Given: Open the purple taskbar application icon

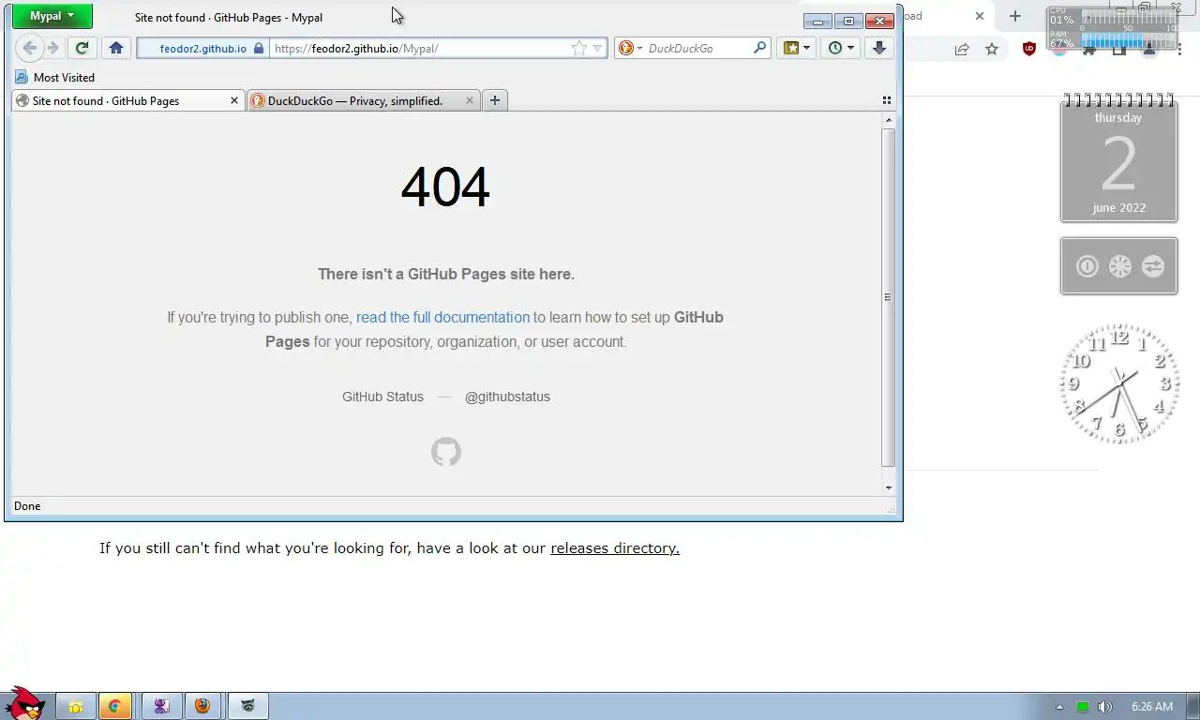Looking at the screenshot, I should coord(161,706).
